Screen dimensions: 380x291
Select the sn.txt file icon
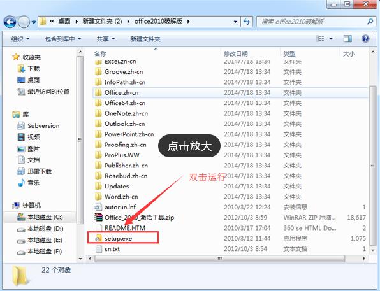(x=98, y=248)
